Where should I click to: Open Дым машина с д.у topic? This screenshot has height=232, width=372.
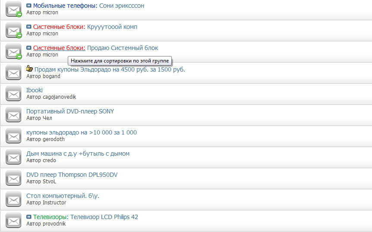pyautogui.click(x=78, y=154)
